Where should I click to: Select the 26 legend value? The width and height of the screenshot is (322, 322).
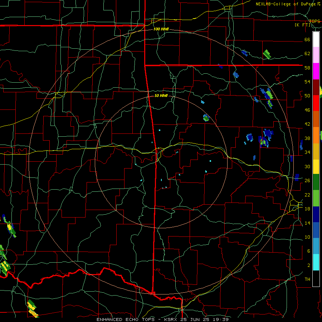[307, 181]
